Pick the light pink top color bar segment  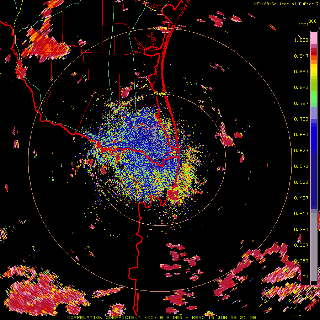(314, 38)
